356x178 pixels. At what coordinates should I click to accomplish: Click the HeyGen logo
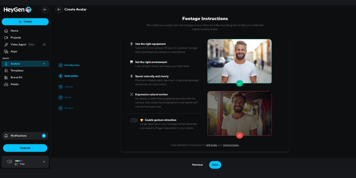17,9
